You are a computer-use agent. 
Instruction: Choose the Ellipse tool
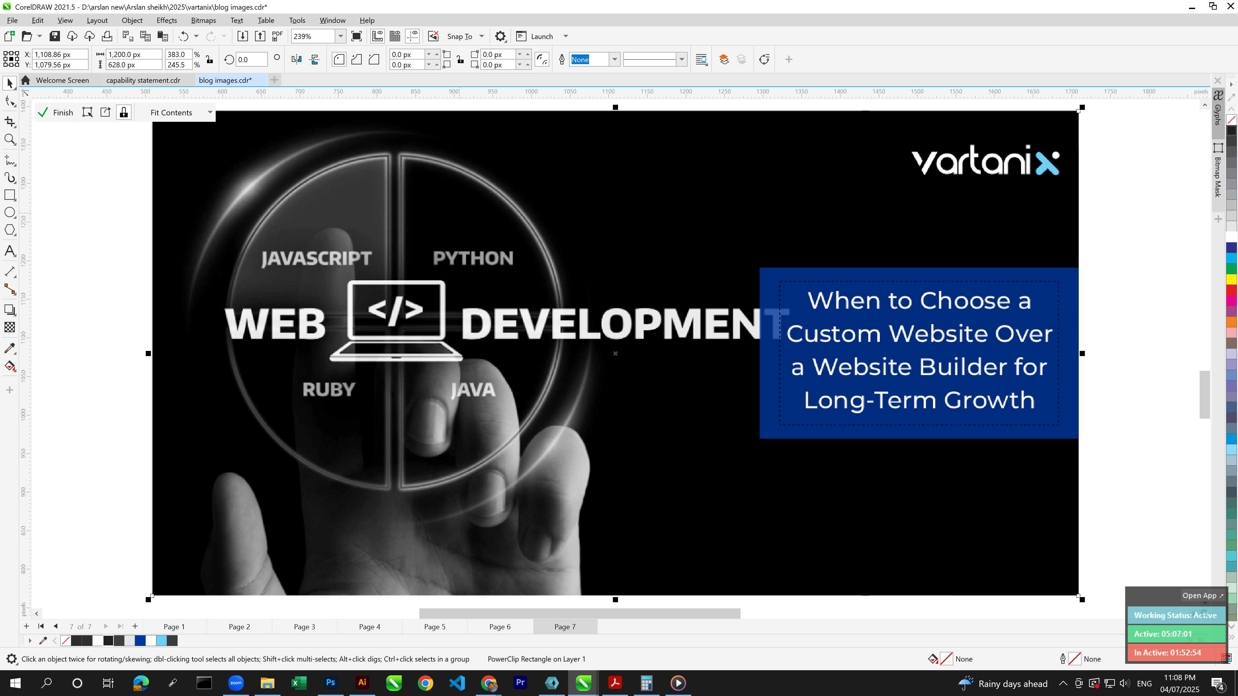[x=10, y=212]
